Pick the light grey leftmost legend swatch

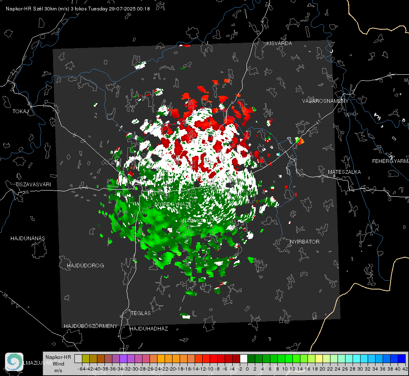tap(78, 359)
